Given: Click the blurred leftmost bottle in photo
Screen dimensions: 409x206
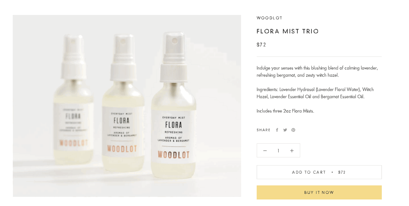Looking at the screenshot, I should point(73,100).
